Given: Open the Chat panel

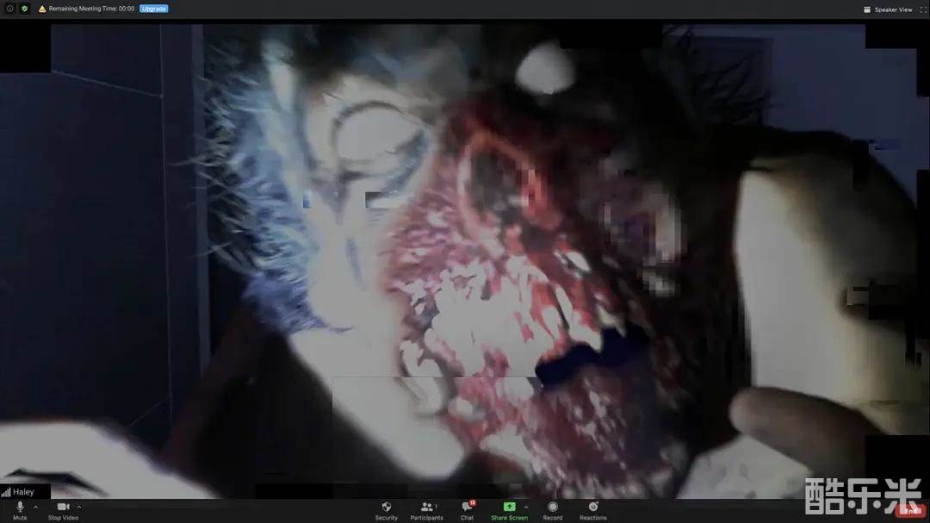Looking at the screenshot, I should coord(467,508).
